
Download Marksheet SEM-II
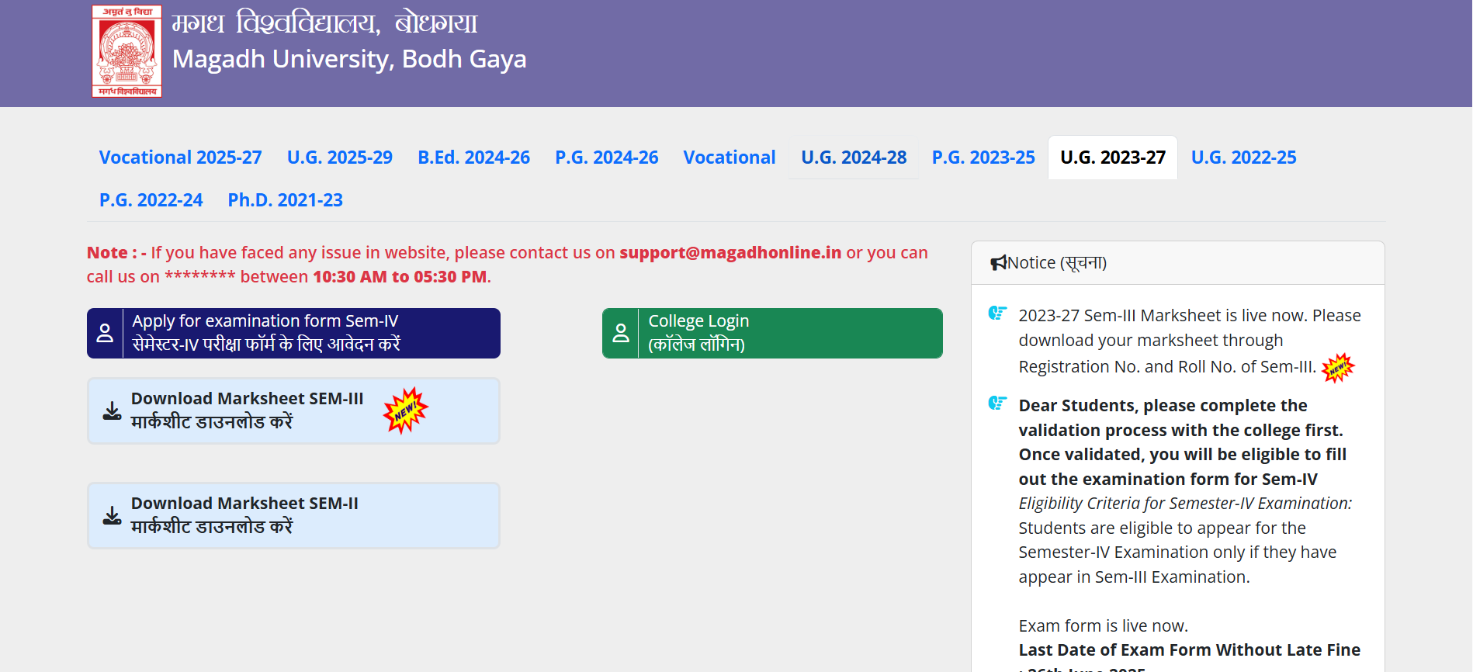[x=293, y=515]
